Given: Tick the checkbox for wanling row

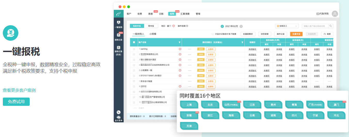Looking at the screenshot, I should [x=134, y=49].
